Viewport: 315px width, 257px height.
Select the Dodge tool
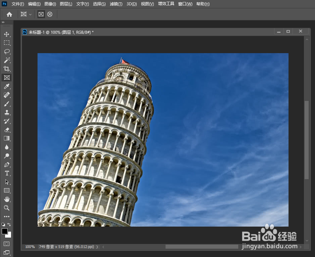tap(7, 156)
